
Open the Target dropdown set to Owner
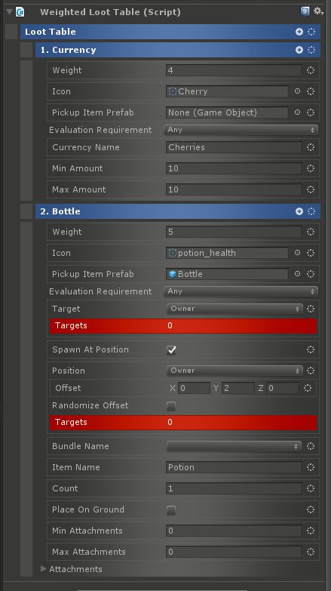[234, 309]
